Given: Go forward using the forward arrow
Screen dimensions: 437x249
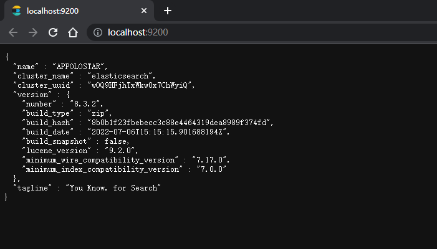Looking at the screenshot, I should [33, 32].
